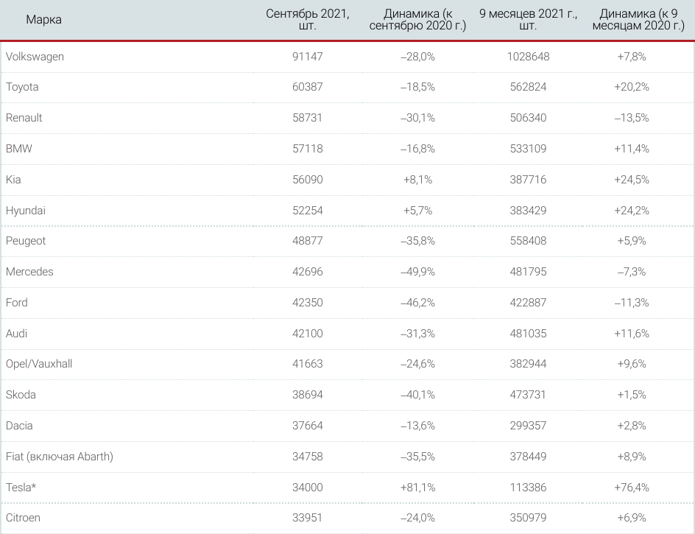This screenshot has width=695, height=534.
Task: Click Toyota 9-month value 562824
Action: click(528, 87)
